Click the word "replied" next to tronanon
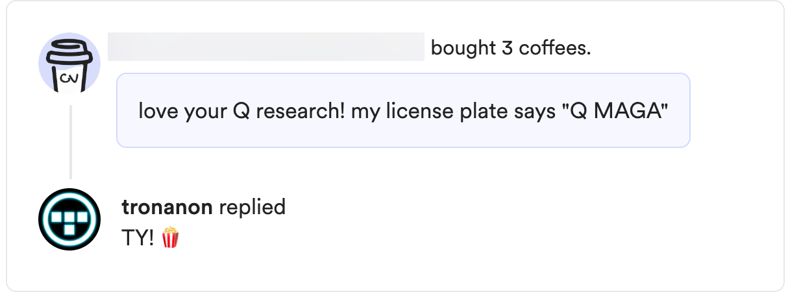 (x=252, y=207)
